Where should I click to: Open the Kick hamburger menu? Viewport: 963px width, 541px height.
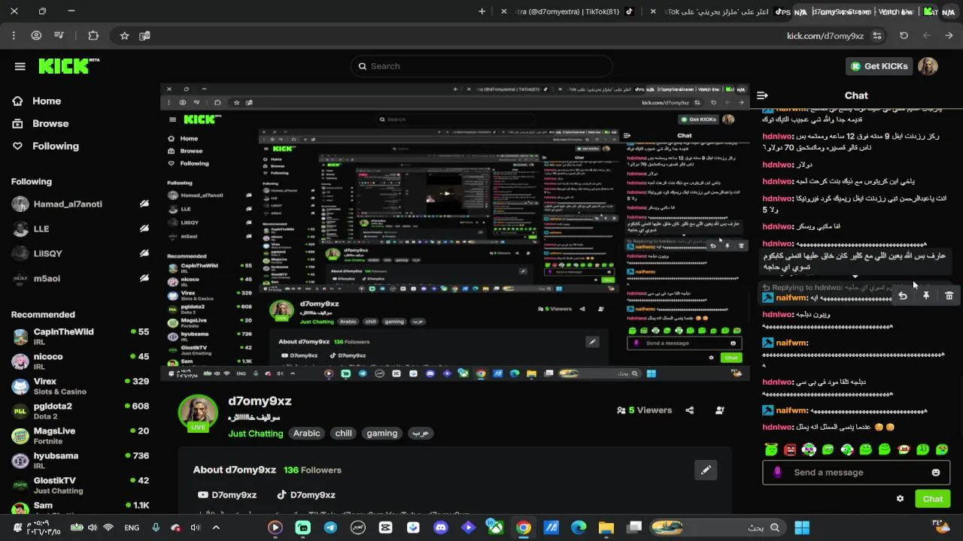click(20, 66)
